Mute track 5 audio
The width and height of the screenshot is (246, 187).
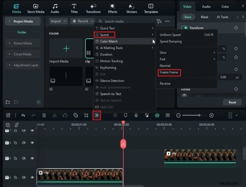point(24,158)
